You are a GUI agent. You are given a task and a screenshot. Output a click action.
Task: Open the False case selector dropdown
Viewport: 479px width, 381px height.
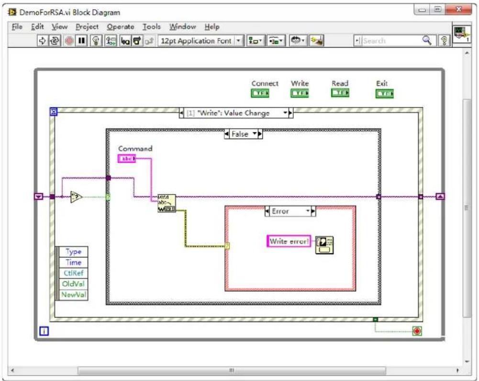(254, 134)
